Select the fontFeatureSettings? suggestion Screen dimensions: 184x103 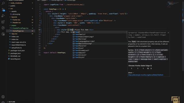(x=100, y=37)
